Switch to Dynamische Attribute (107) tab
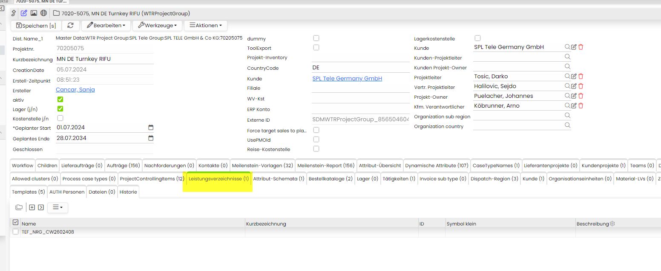Screen dimensions: 661x271 coord(437,165)
